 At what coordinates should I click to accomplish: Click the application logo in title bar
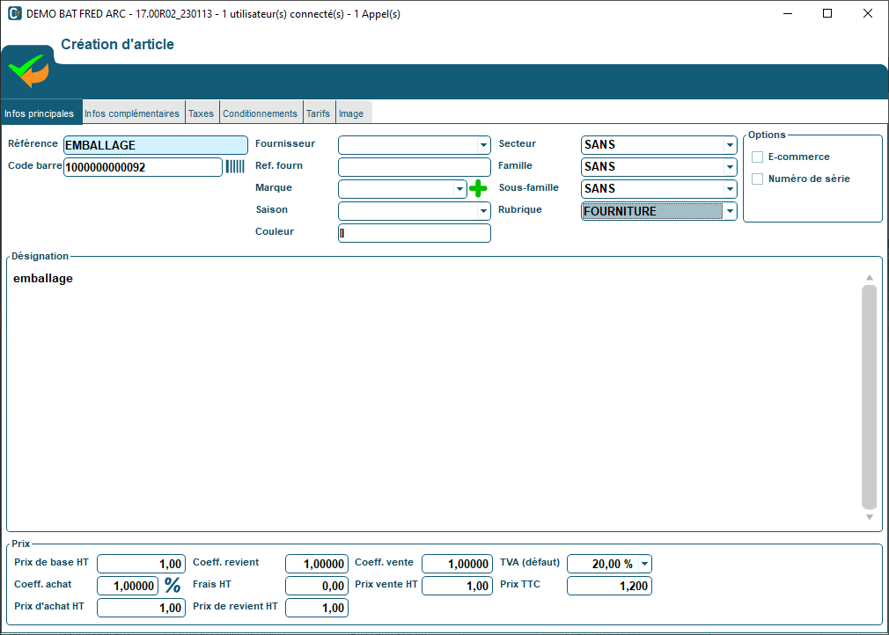[x=14, y=13]
